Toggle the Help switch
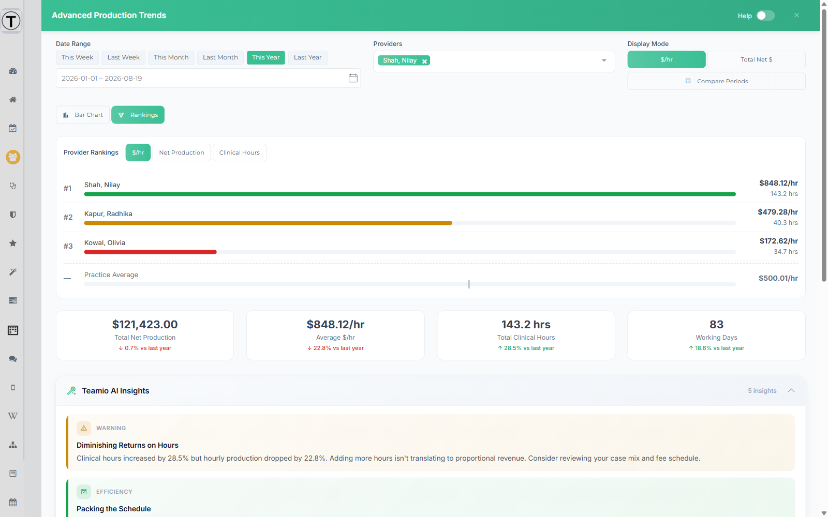This screenshot has height=517, width=828. tap(765, 16)
